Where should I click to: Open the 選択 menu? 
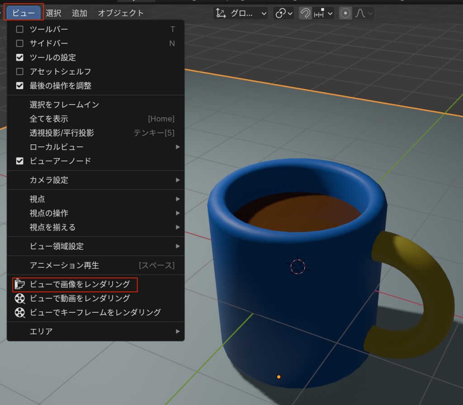pos(53,13)
